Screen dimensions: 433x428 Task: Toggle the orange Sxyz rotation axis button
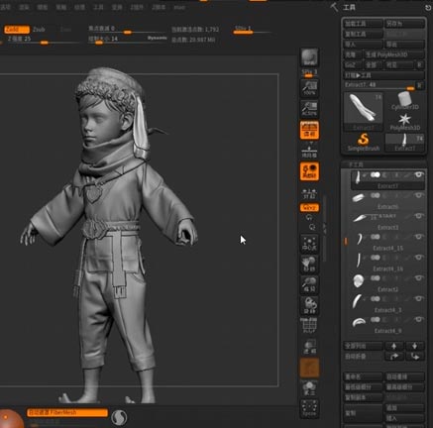309,208
